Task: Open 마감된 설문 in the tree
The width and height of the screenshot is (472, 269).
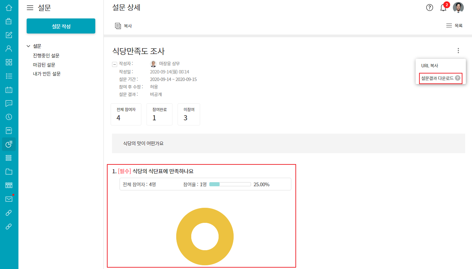Action: [x=44, y=65]
